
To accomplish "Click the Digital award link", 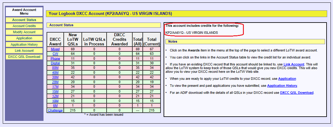I will [55, 63].
